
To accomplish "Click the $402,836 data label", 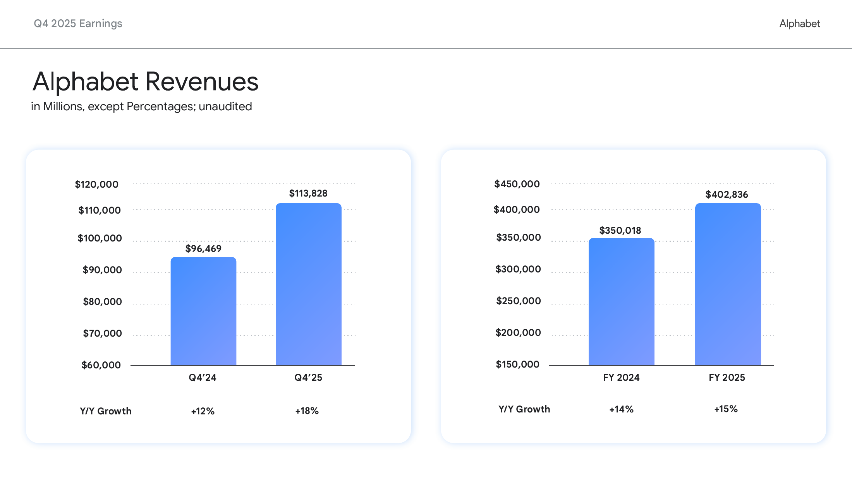I will coord(727,194).
